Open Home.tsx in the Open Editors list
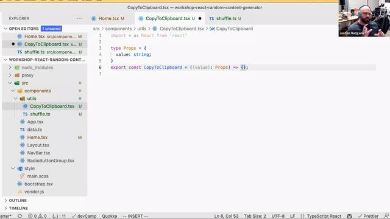This screenshot has height=219, width=390. tap(44, 36)
